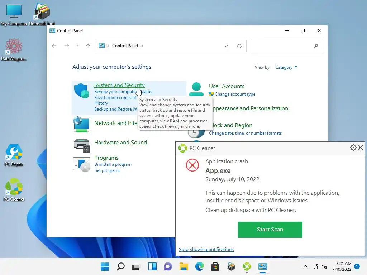Viewport: 367px width, 275px height.
Task: Click the Control Panel search box
Action: coord(287,46)
